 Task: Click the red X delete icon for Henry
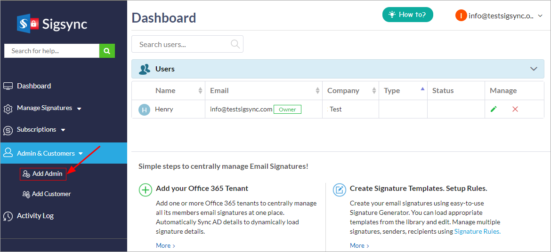tap(515, 109)
